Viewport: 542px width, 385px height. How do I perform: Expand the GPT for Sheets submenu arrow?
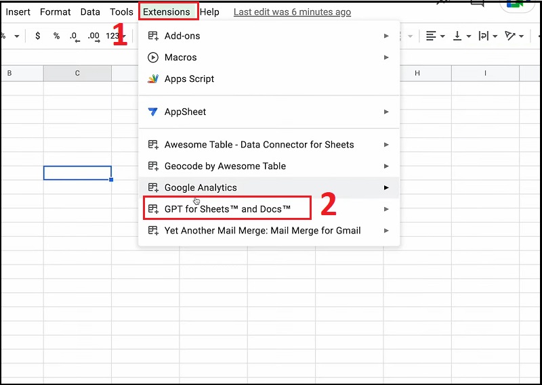[x=386, y=209]
